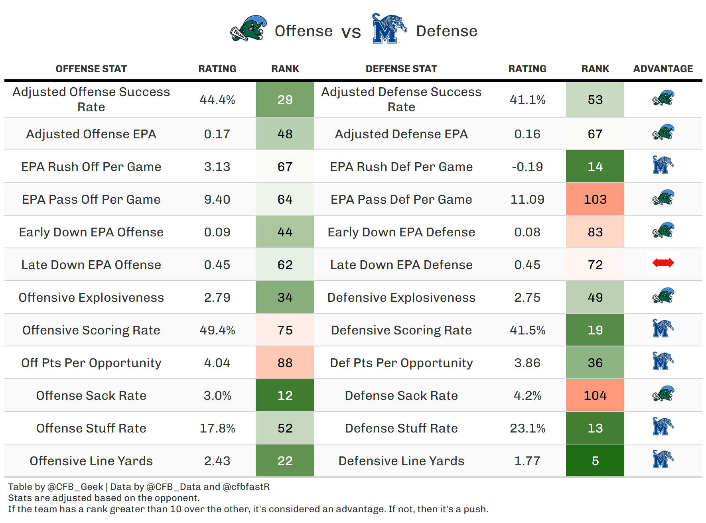Screen dimensions: 706x523
Task: Click the Tulane advantage icon for Adjusted Offense EPA
Action: [x=663, y=132]
